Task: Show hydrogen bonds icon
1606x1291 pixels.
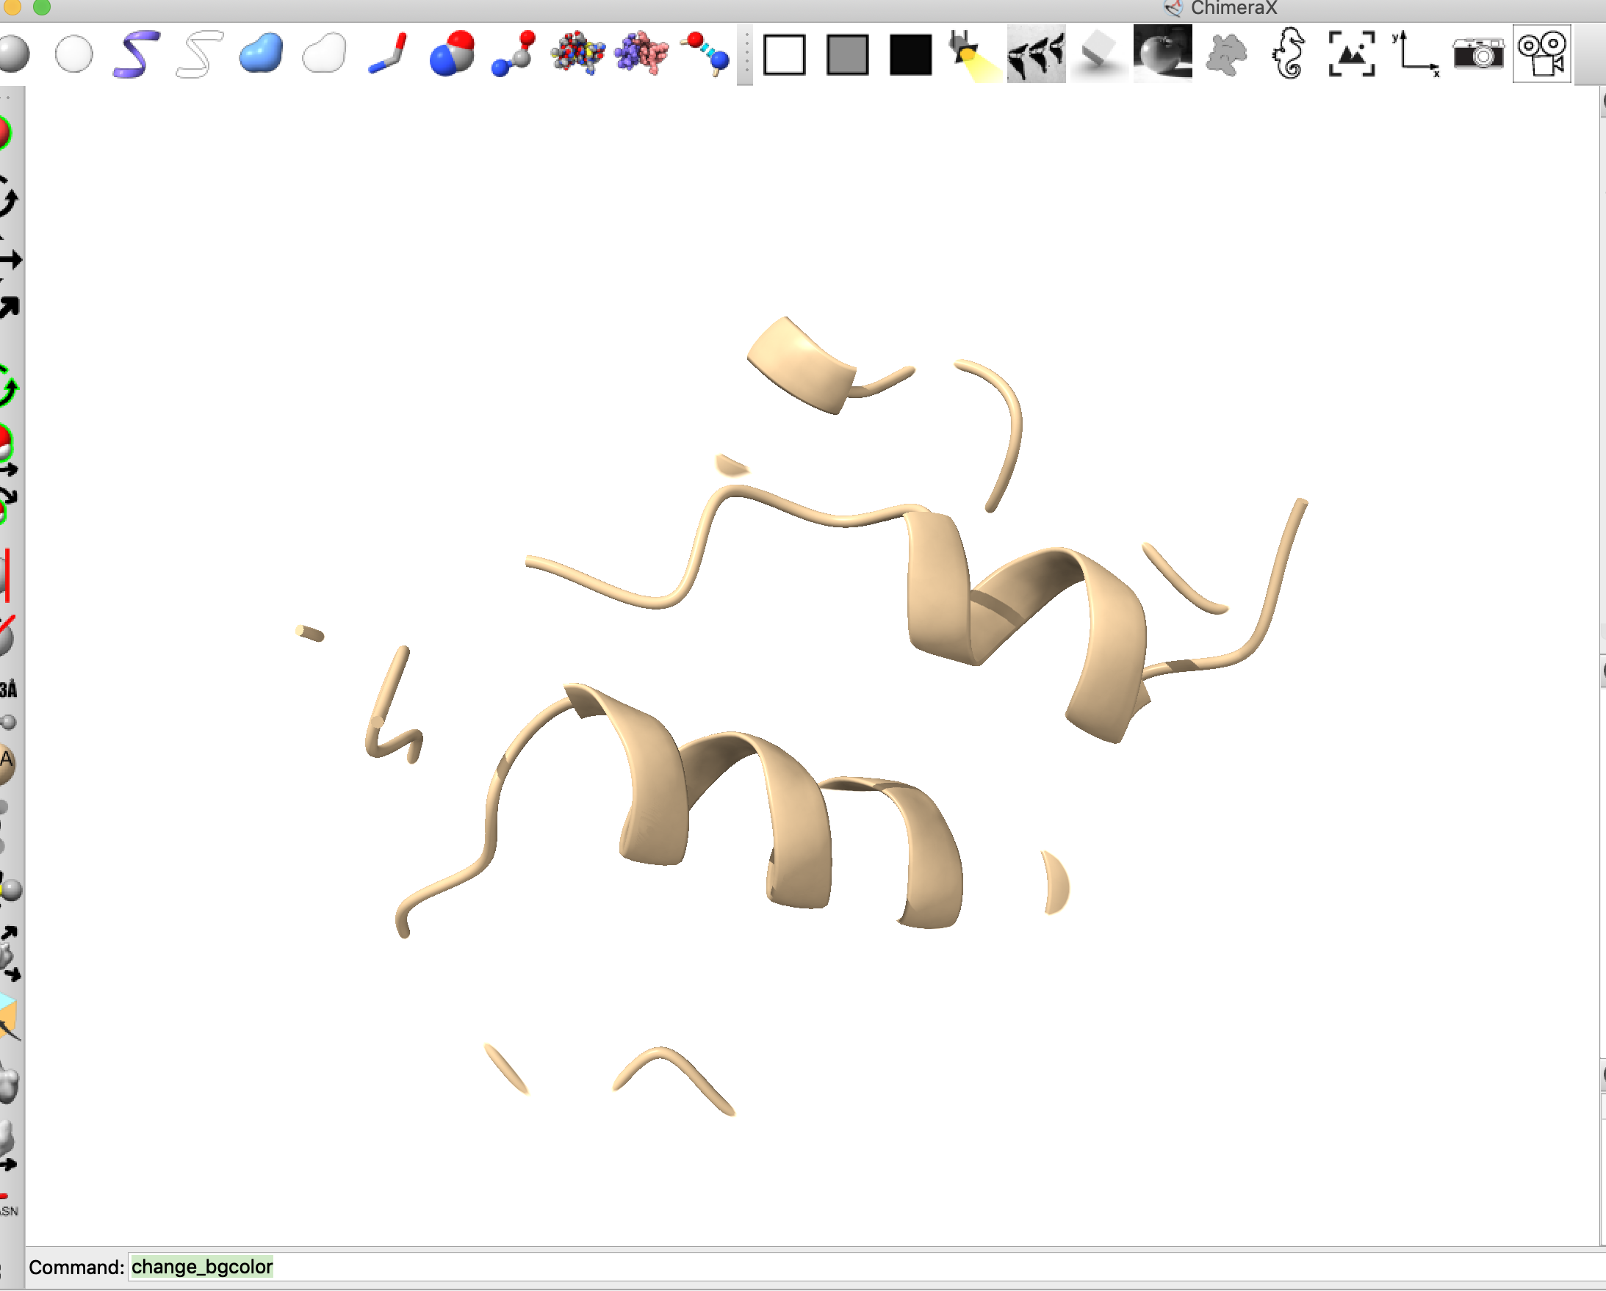Action: 706,54
